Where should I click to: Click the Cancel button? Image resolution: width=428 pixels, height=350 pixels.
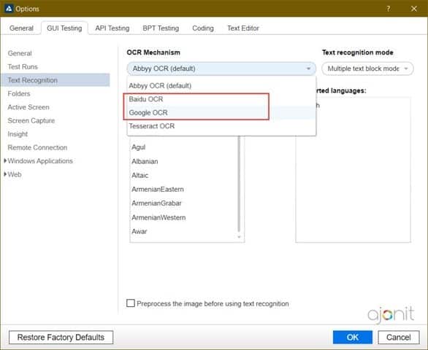[399, 338]
